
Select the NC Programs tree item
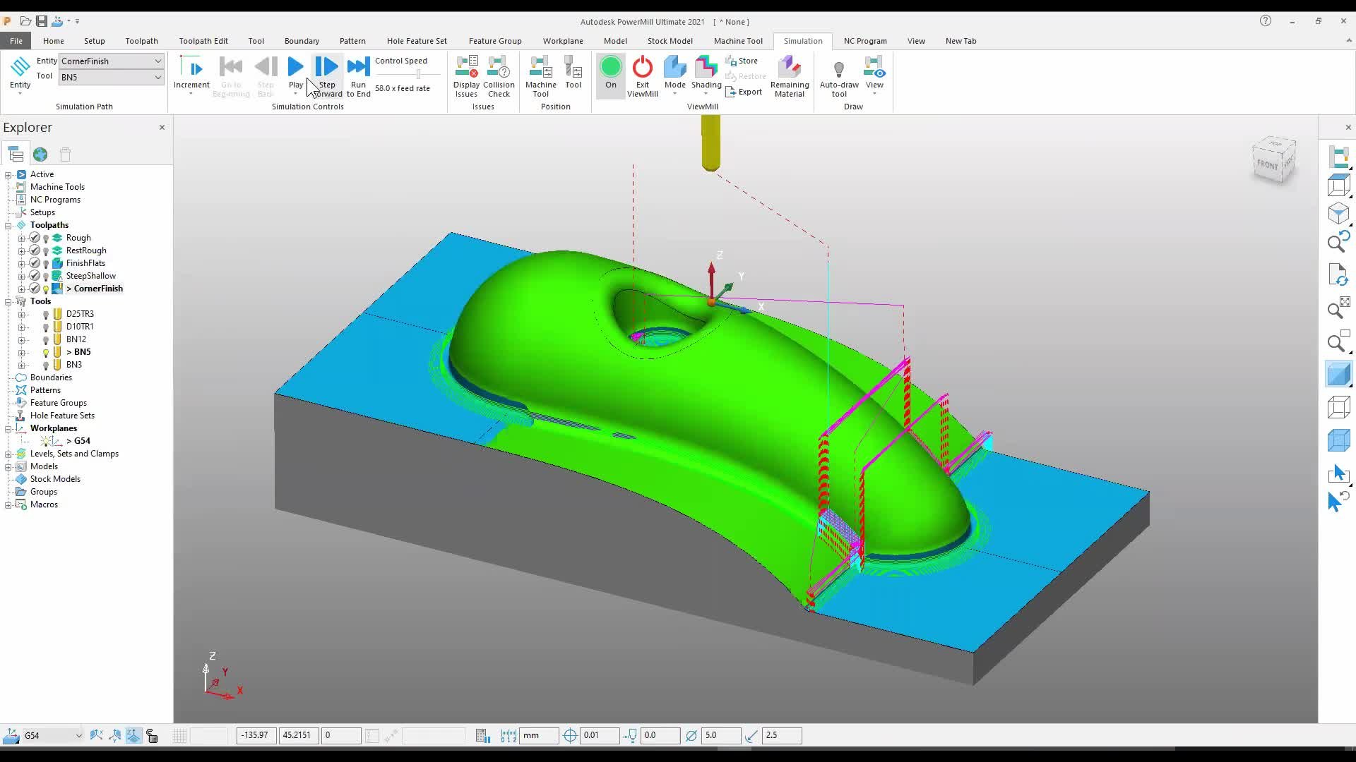click(55, 200)
